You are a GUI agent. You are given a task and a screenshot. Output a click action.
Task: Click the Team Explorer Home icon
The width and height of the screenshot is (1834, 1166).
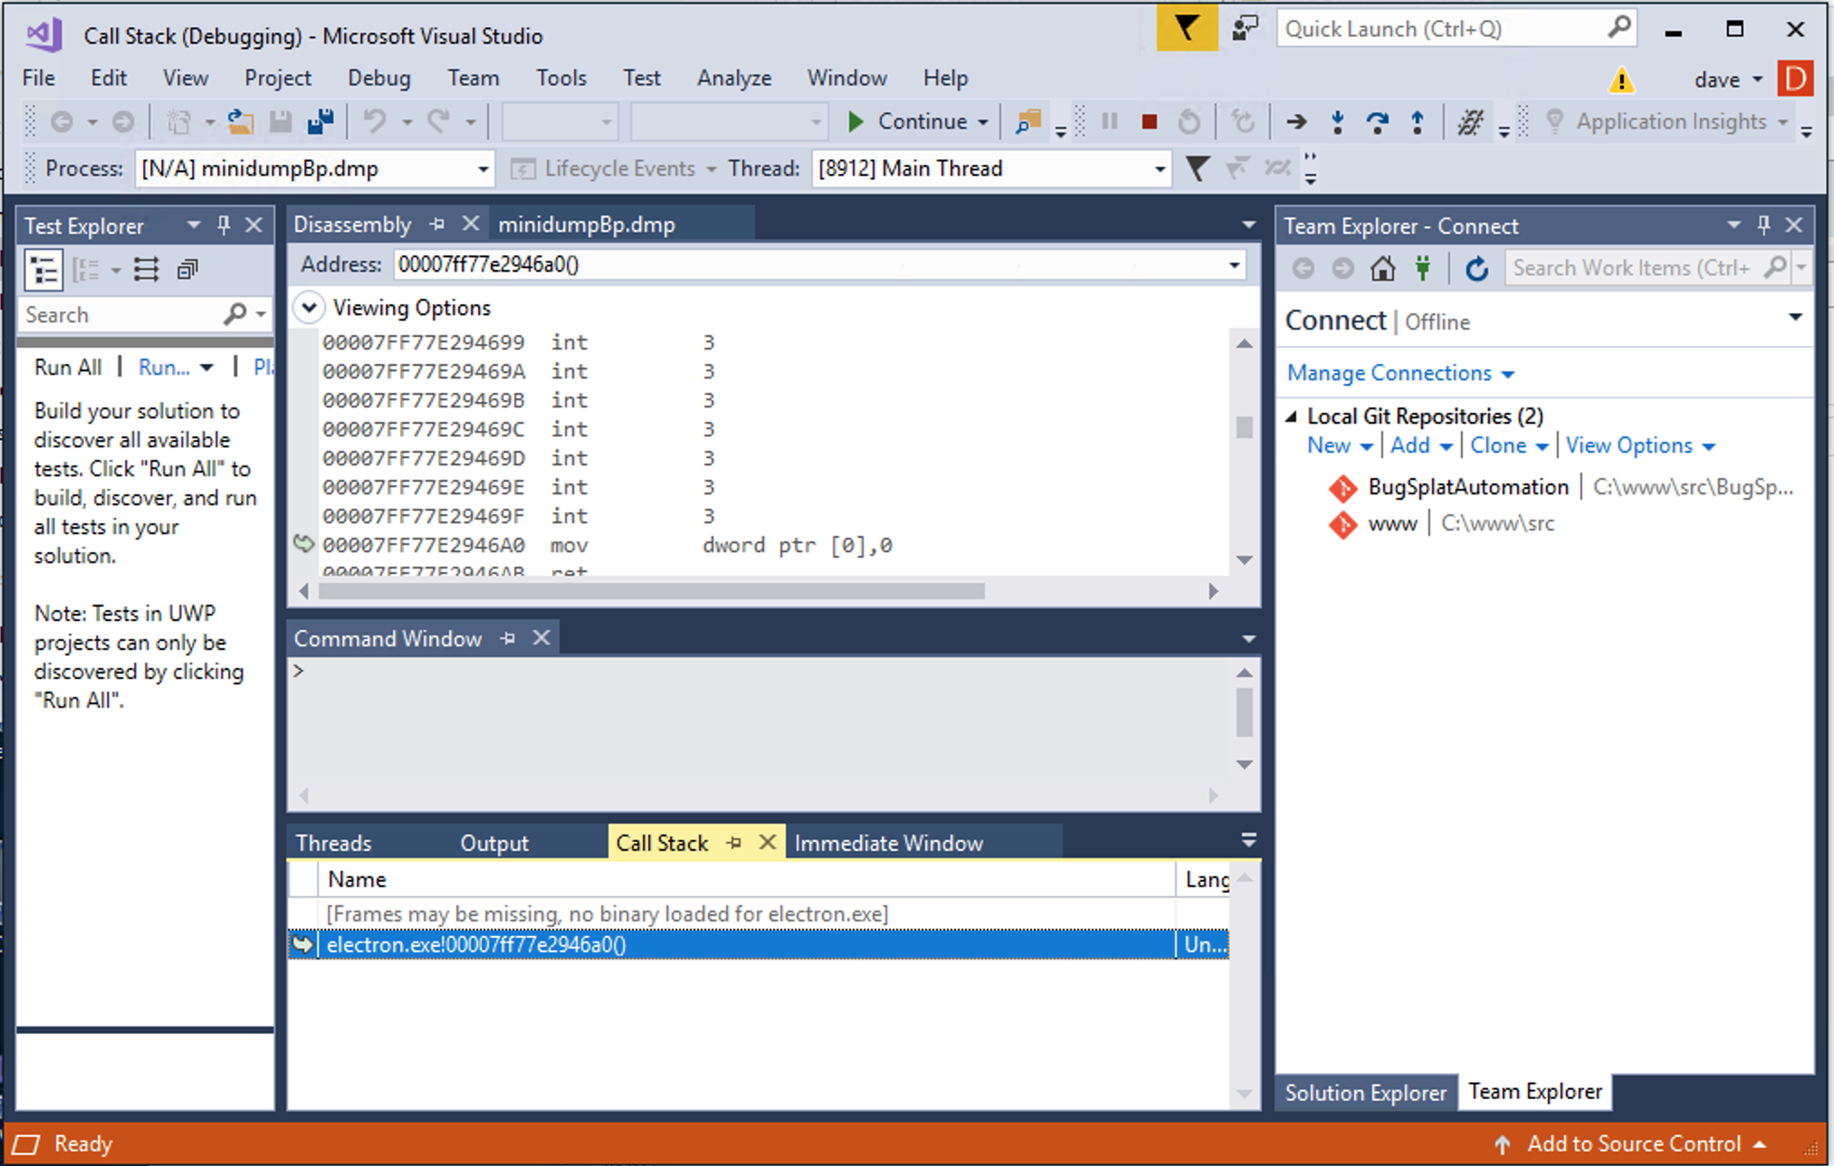click(x=1382, y=268)
